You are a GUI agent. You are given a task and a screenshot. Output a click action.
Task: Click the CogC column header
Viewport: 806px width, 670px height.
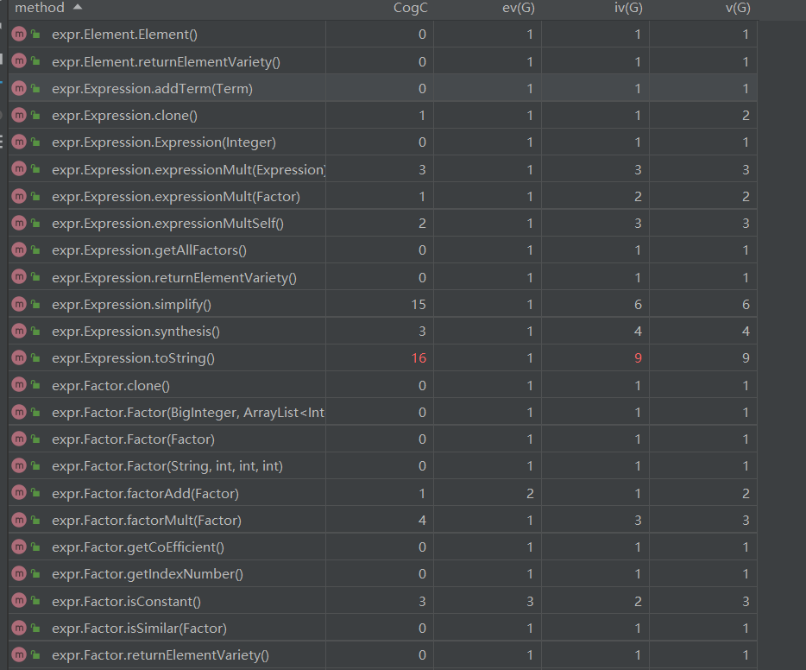click(410, 8)
